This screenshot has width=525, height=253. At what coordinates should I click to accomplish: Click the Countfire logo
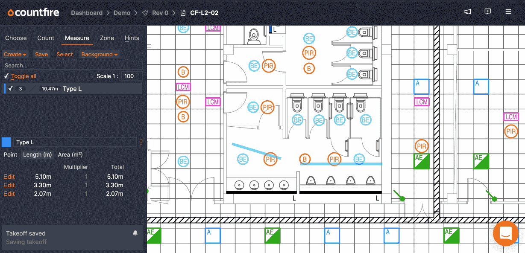pos(33,12)
